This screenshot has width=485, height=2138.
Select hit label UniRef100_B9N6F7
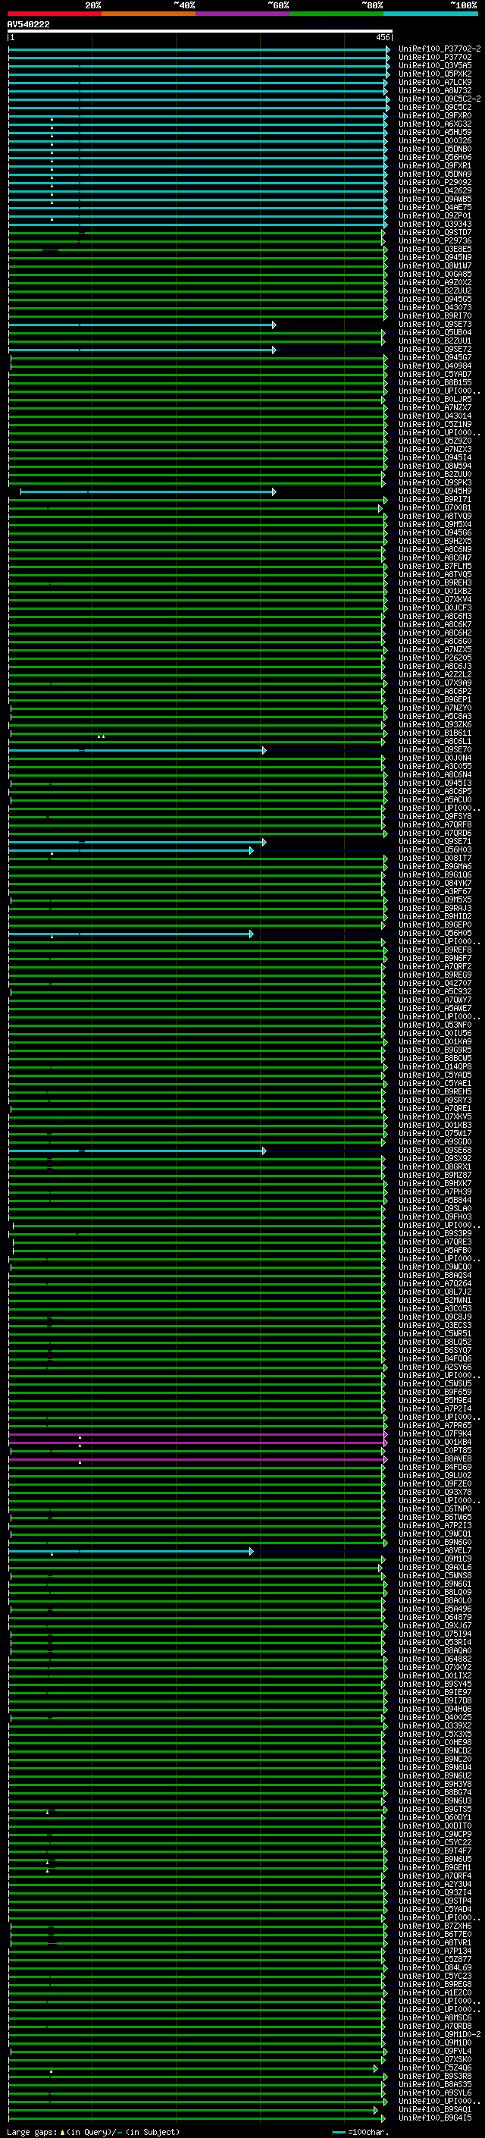coord(435,959)
